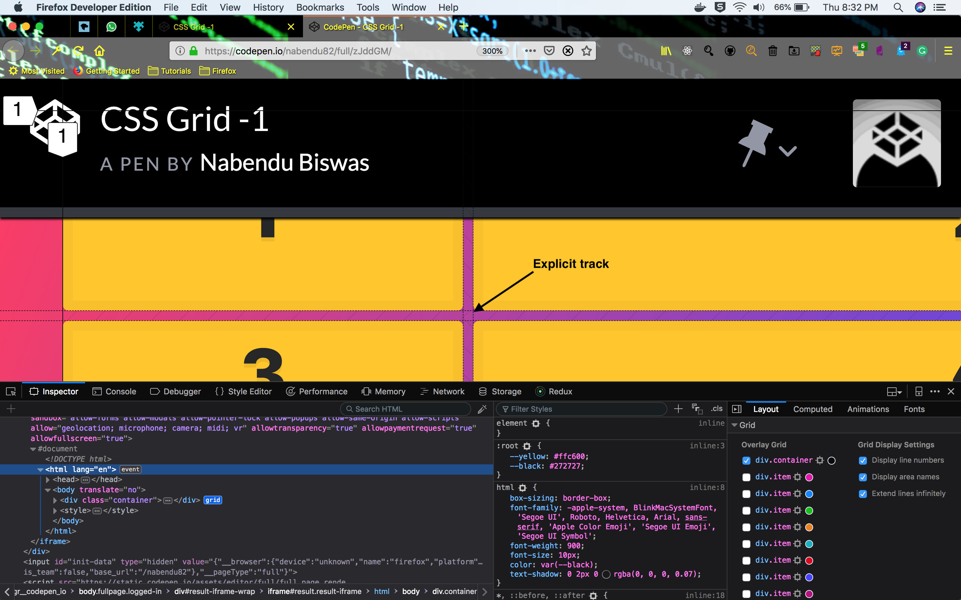Check div.item checkbox with teal swatch

[x=746, y=544]
